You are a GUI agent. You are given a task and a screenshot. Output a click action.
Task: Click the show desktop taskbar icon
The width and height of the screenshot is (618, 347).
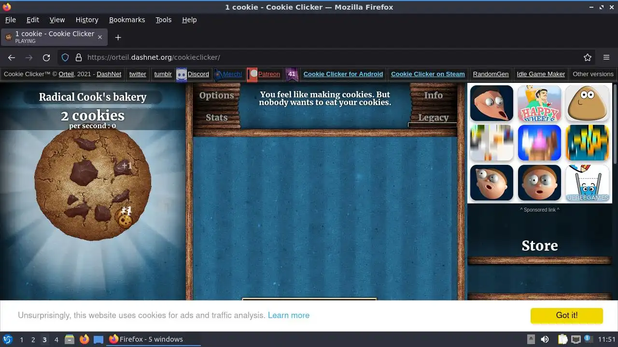98,339
